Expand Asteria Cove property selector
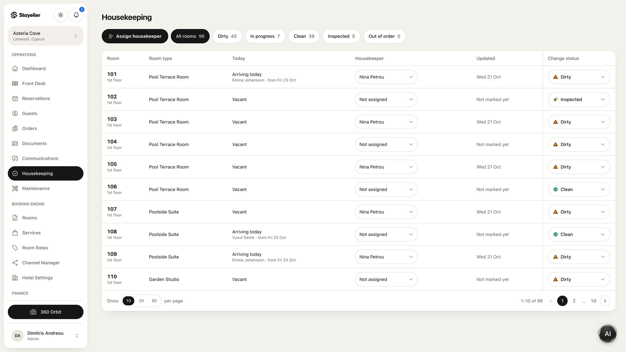The width and height of the screenshot is (626, 352). click(x=46, y=36)
